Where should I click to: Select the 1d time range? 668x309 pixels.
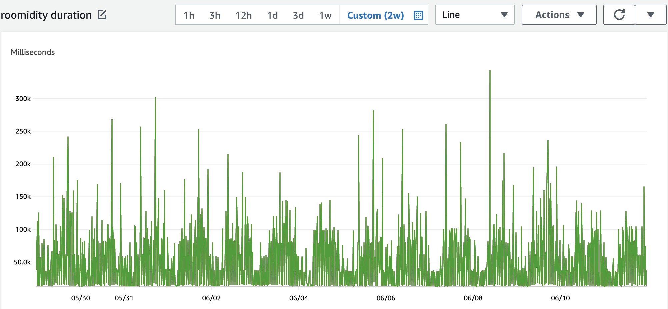click(272, 15)
